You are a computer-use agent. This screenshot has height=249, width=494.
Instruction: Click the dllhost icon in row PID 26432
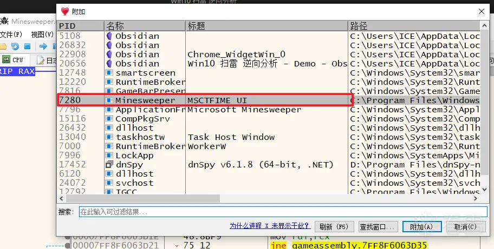pyautogui.click(x=109, y=128)
